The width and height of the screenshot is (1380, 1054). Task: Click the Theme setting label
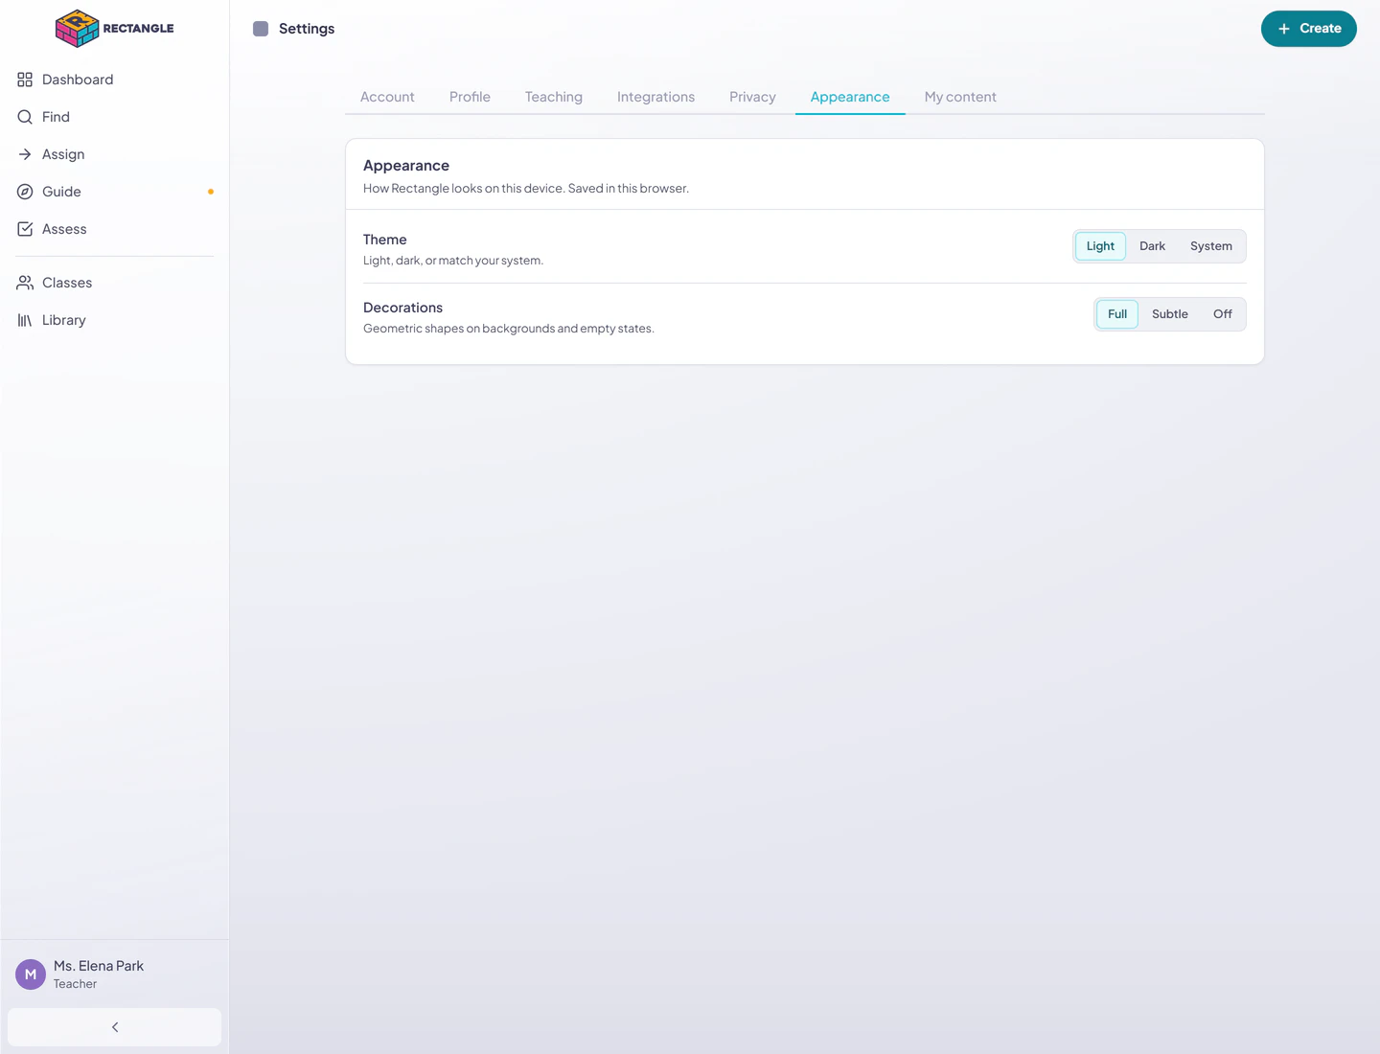click(x=385, y=240)
